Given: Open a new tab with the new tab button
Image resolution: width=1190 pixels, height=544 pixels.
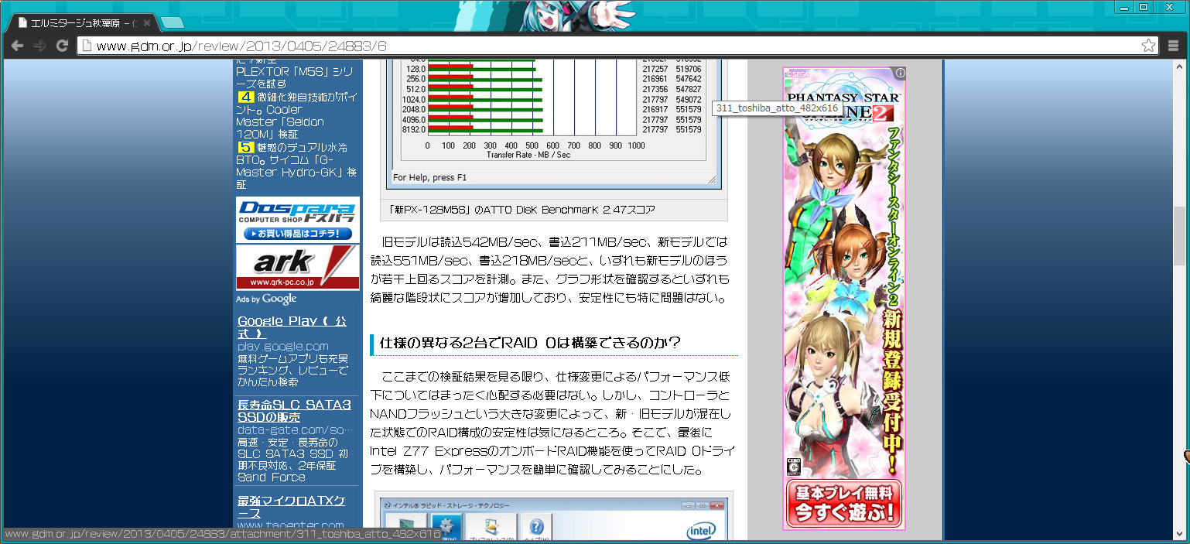Looking at the screenshot, I should (173, 22).
